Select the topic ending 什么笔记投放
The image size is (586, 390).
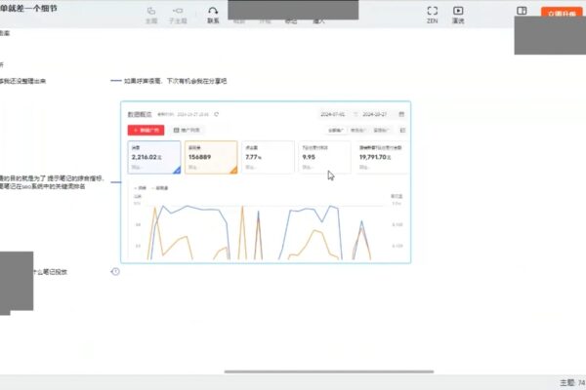point(50,272)
